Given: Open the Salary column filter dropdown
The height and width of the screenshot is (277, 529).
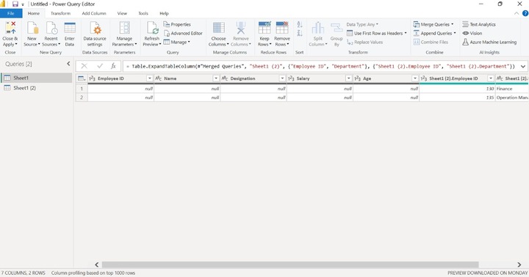Looking at the screenshot, I should coord(348,79).
